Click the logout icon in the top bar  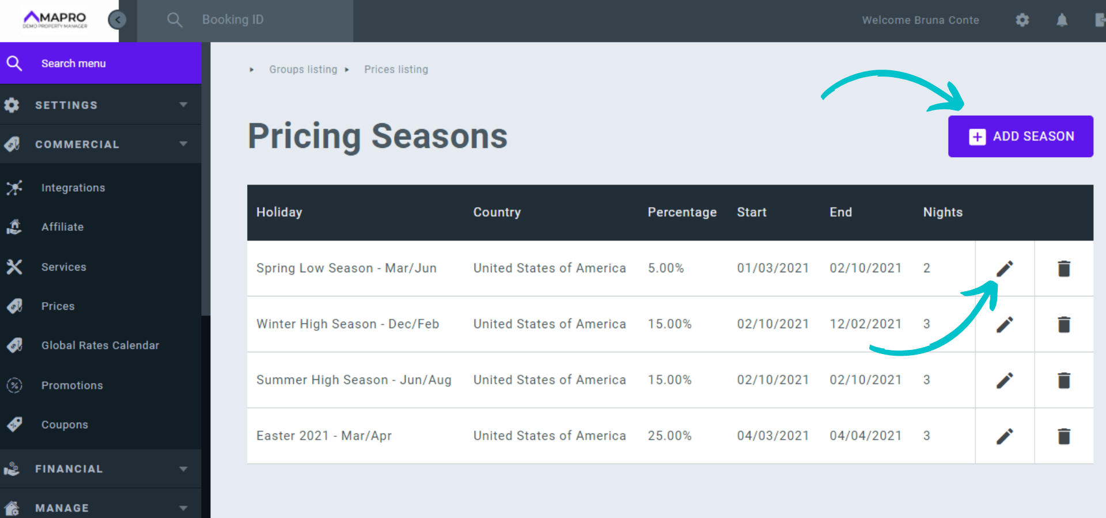[1099, 20]
